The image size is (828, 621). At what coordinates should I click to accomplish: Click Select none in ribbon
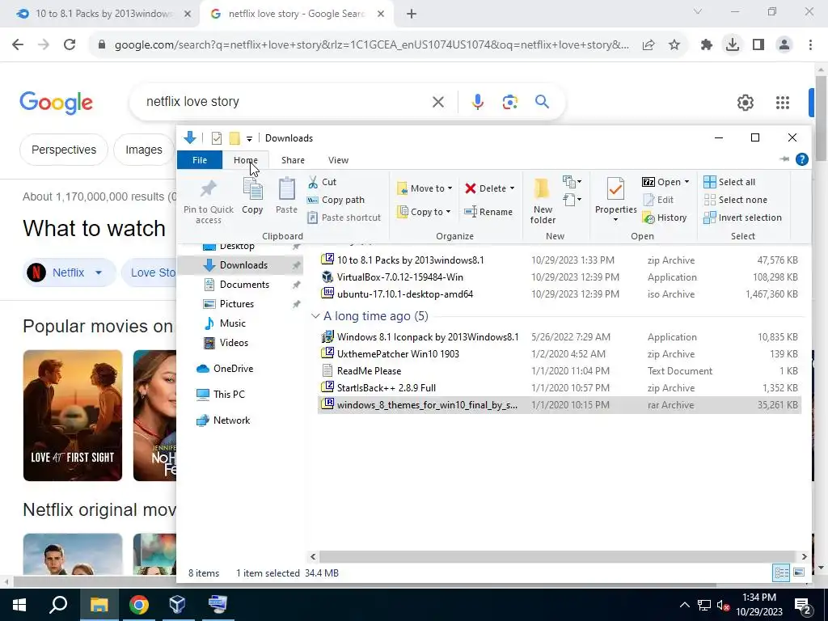click(736, 201)
